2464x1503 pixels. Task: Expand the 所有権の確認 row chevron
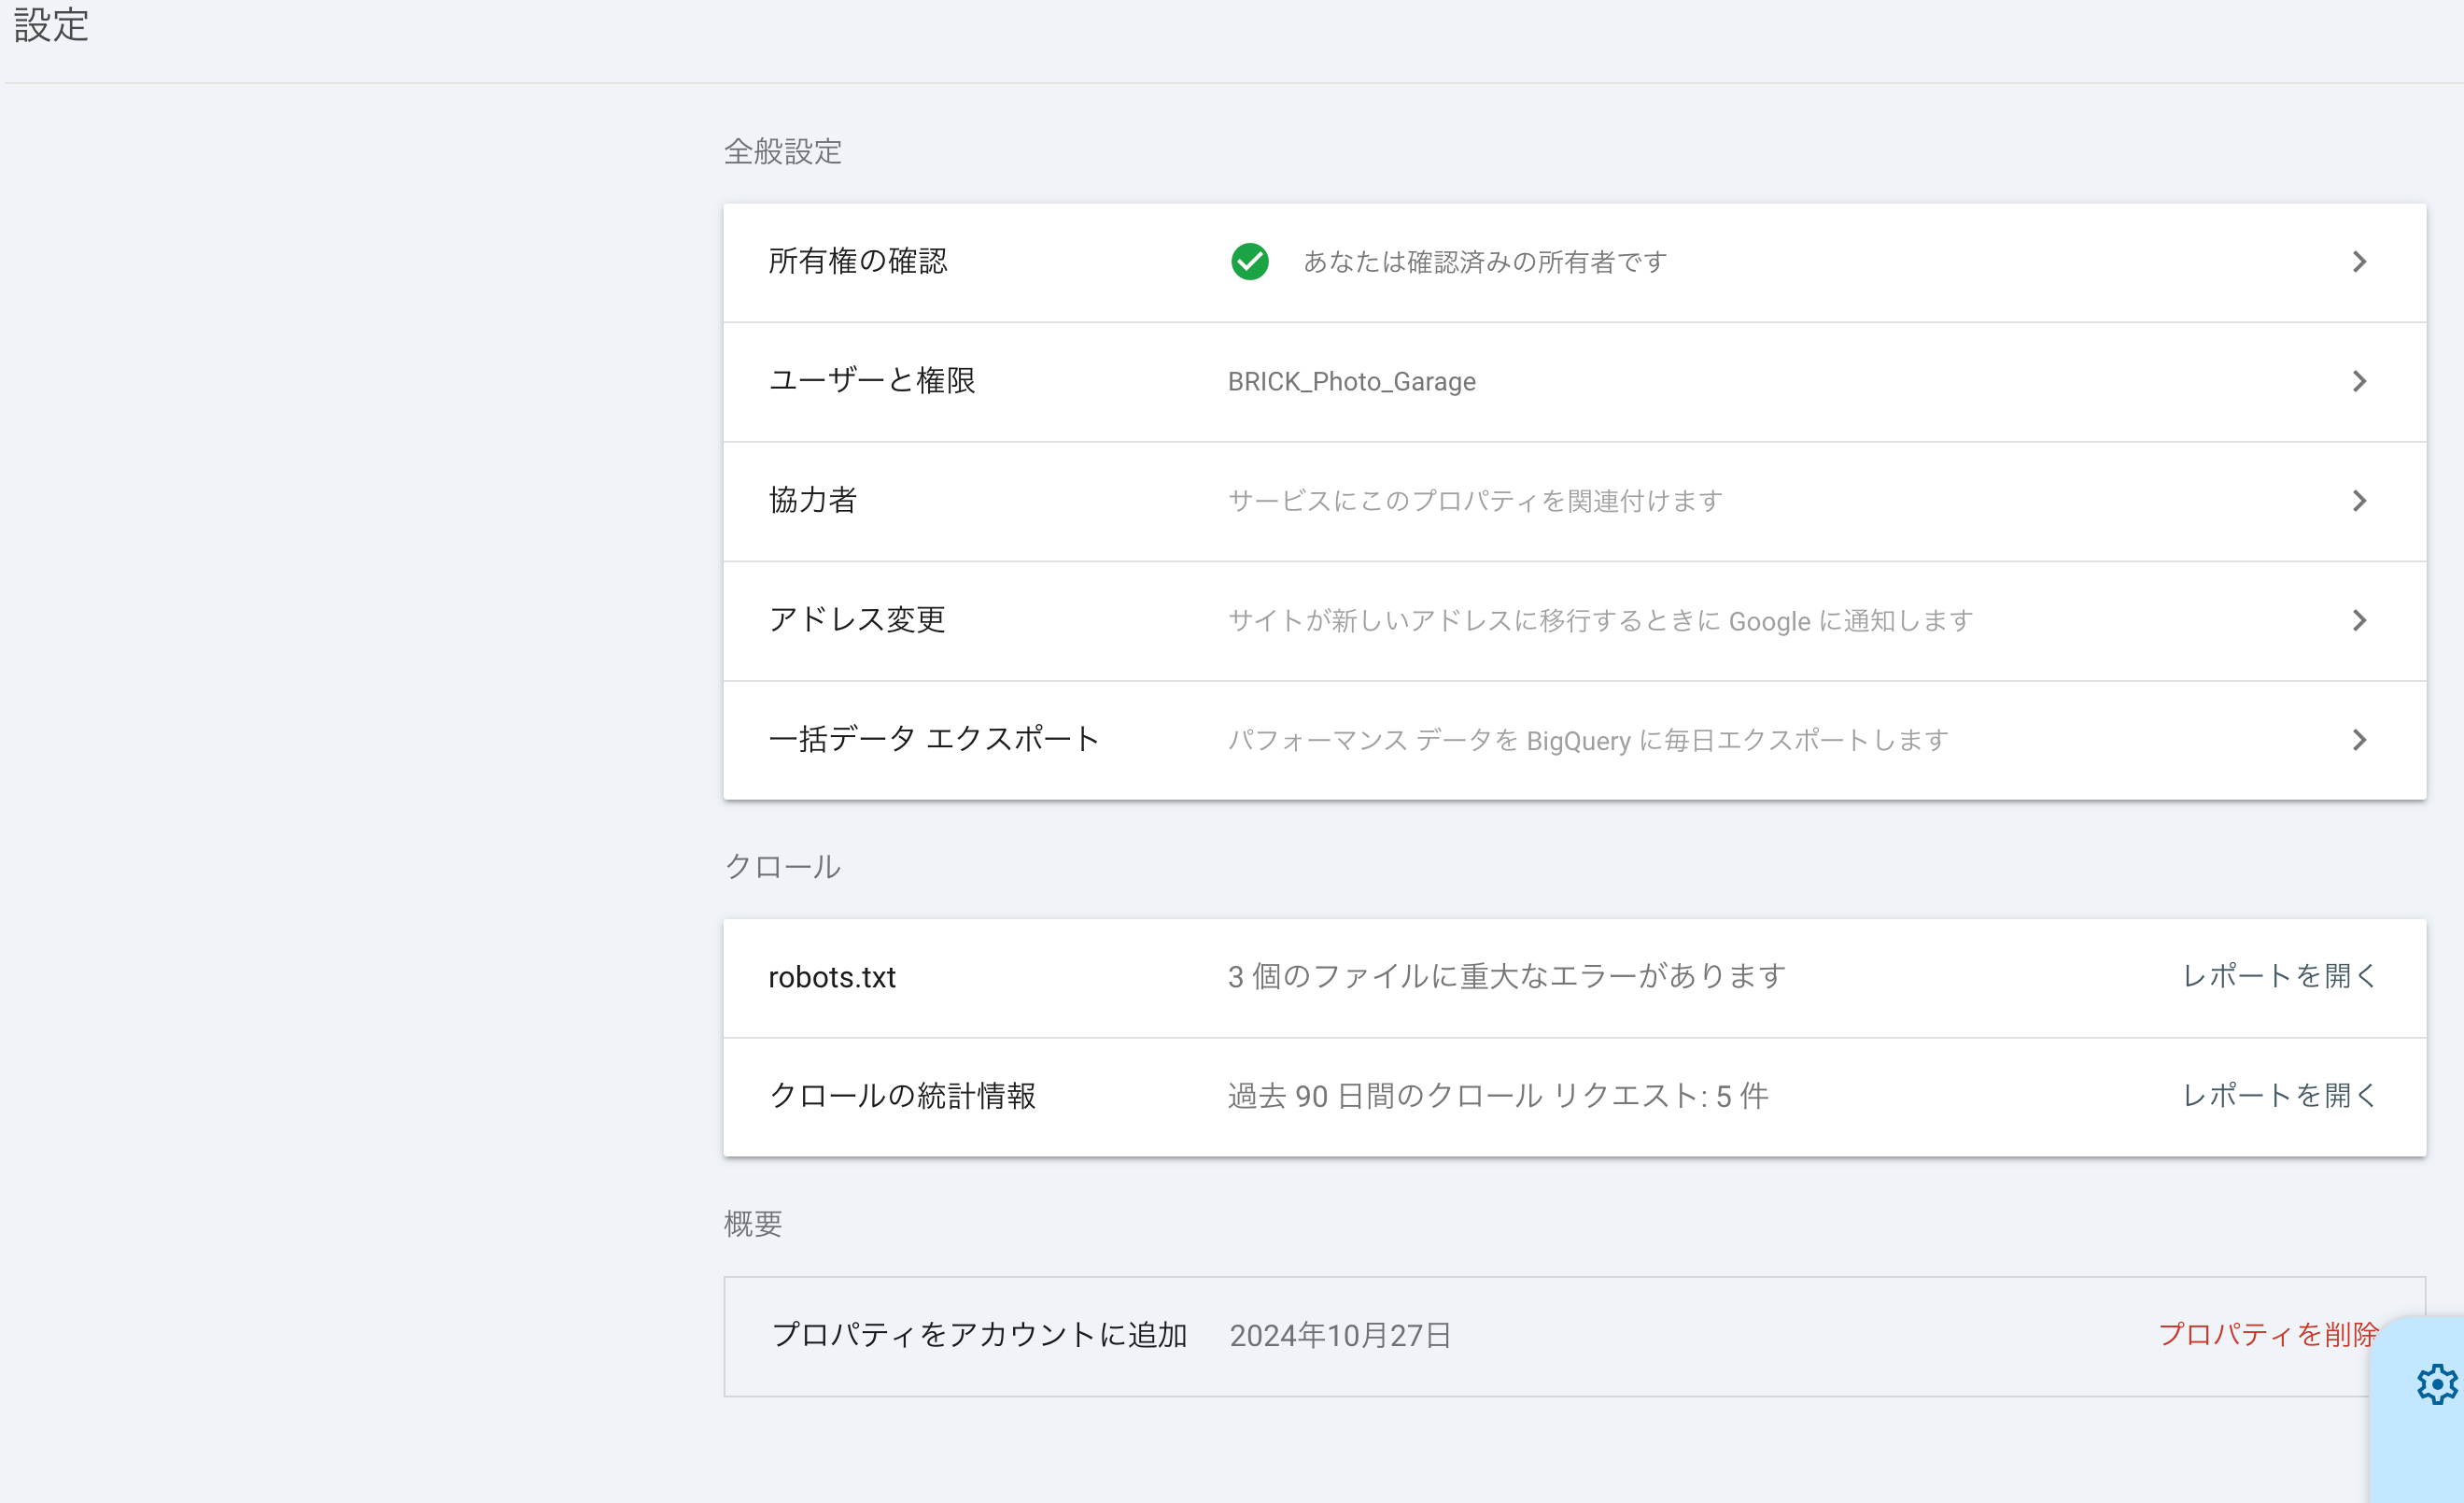[x=2359, y=262]
